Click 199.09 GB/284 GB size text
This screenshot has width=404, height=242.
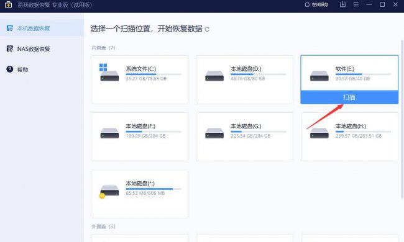(145, 136)
